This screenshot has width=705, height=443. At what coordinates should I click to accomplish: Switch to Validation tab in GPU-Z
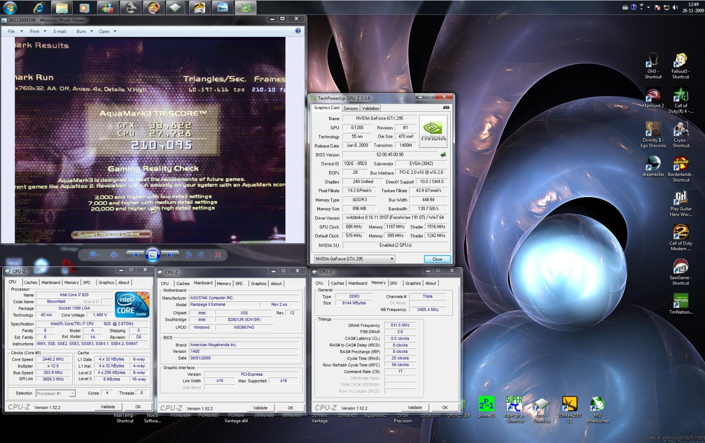pos(371,108)
